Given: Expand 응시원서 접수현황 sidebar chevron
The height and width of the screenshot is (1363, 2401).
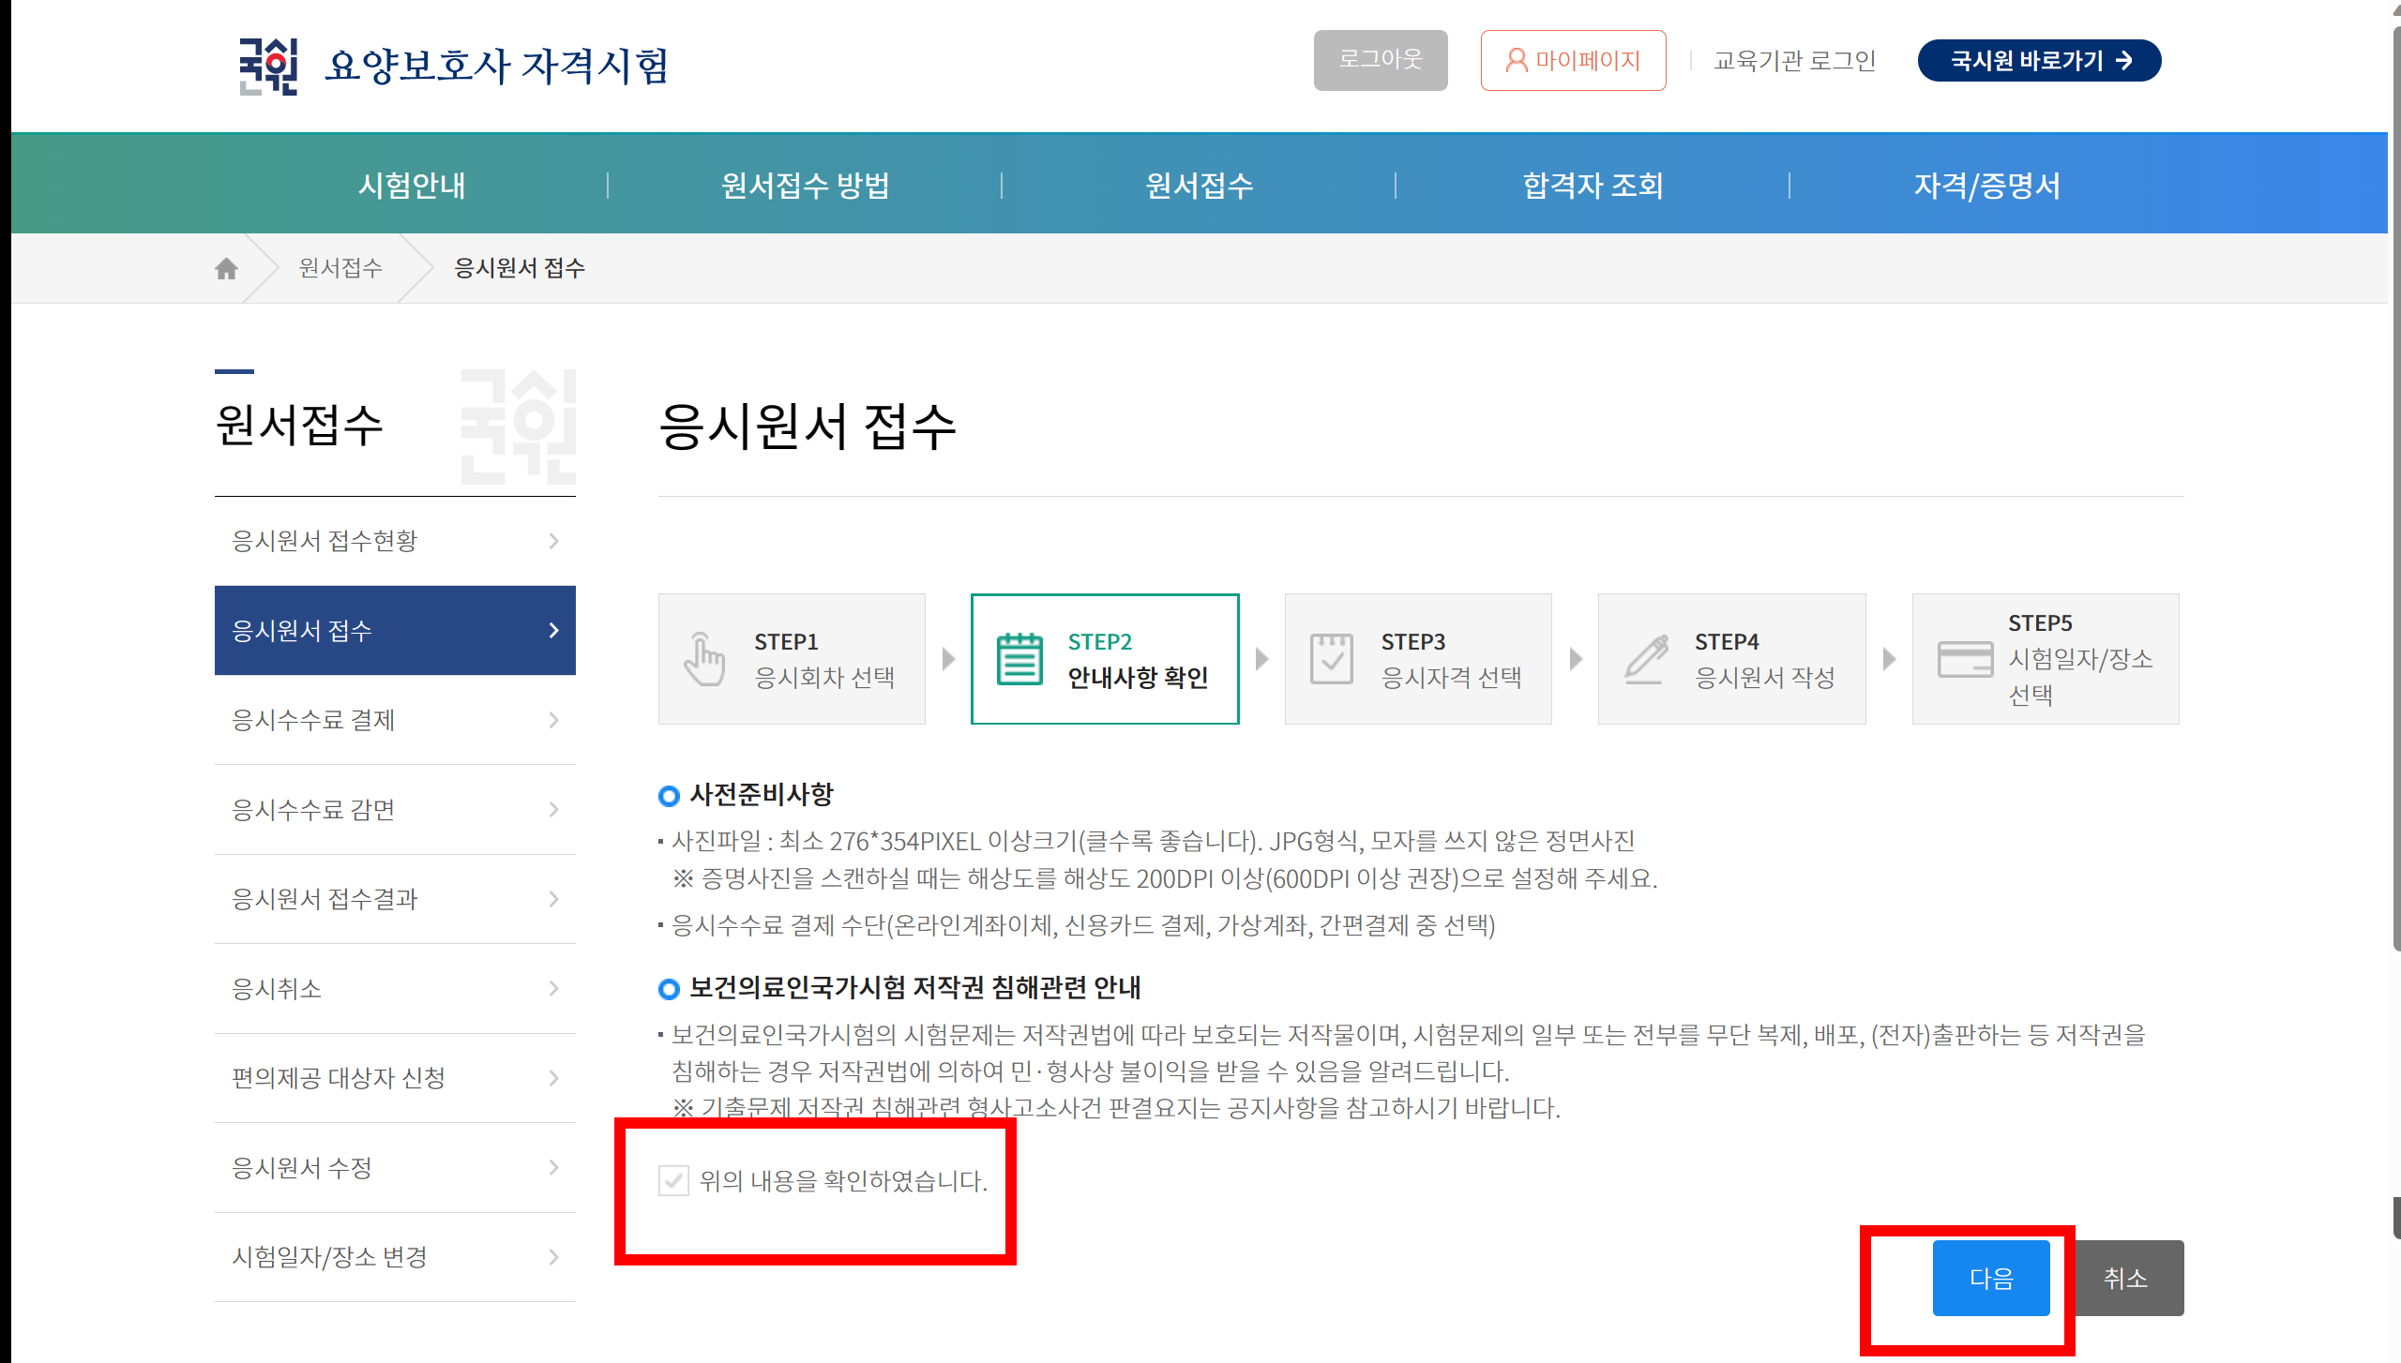Looking at the screenshot, I should tap(553, 541).
